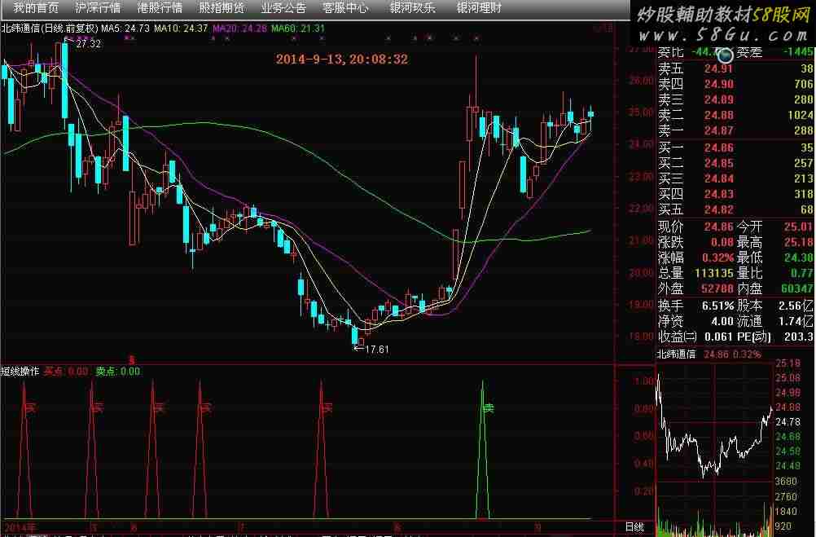Screen dimensions: 816x537
Task: Select the 卖二 24.88 ask row
Action: pyautogui.click(x=735, y=115)
